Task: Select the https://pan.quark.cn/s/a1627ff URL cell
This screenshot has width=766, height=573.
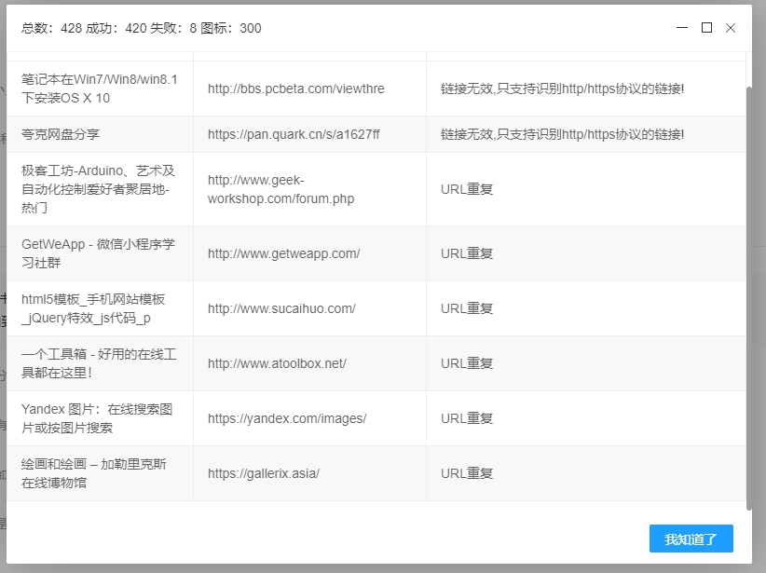Action: pyautogui.click(x=309, y=134)
